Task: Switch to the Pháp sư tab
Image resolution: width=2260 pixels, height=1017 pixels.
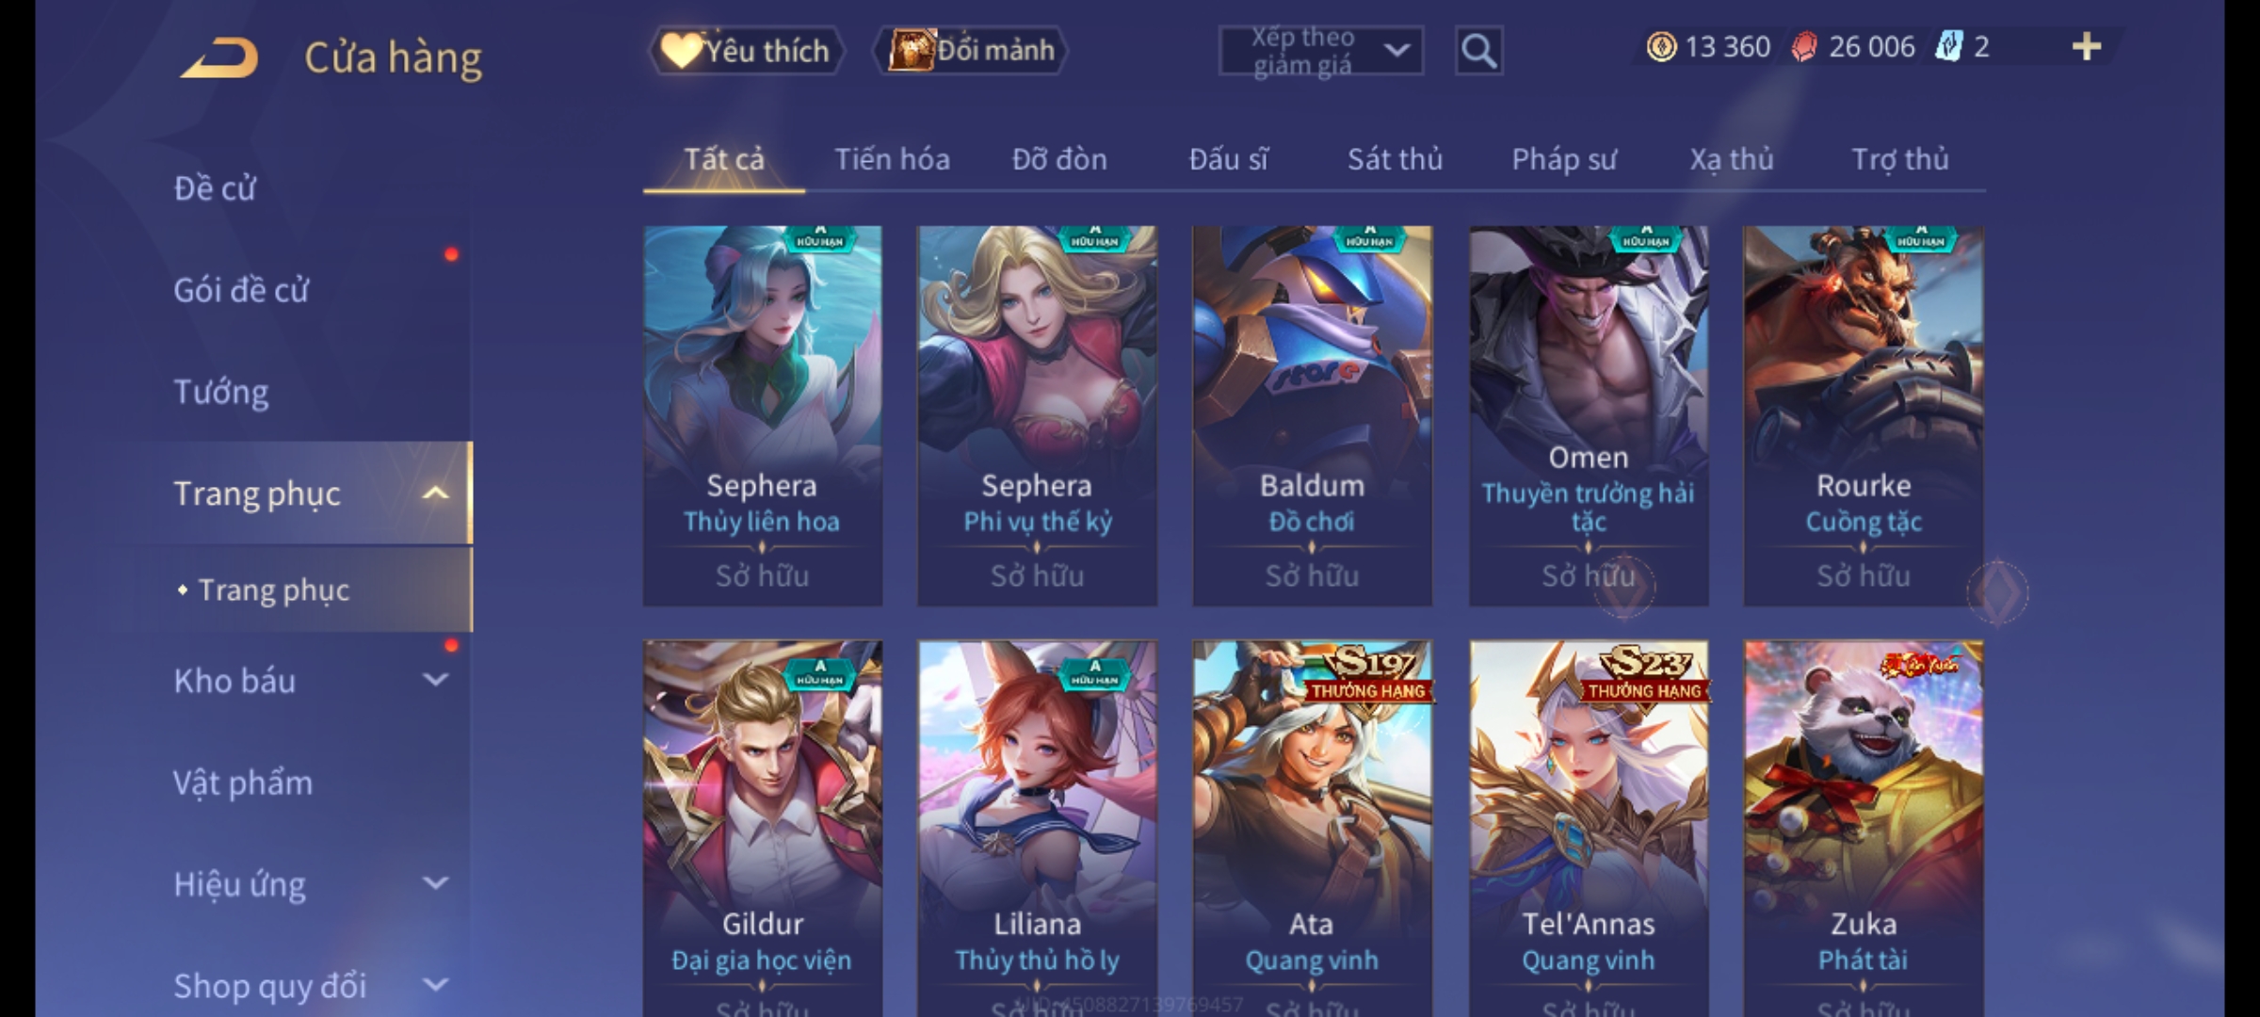Action: pos(1563,159)
